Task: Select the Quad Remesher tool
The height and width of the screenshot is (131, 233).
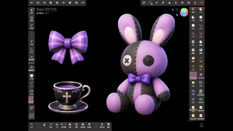Action: click(201, 93)
